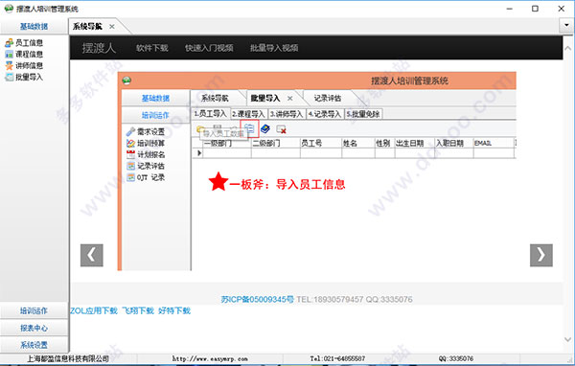Open the 批量导入视频 menu link

[274, 48]
